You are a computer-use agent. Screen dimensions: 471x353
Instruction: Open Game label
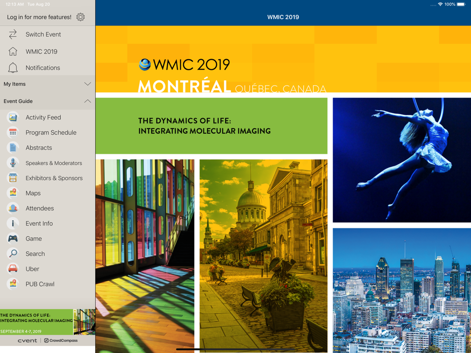tap(33, 239)
